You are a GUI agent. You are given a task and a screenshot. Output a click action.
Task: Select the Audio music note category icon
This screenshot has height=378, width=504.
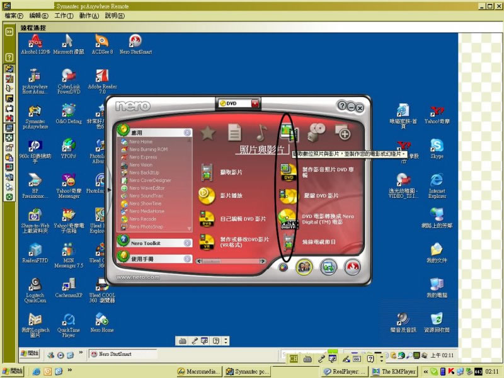(261, 133)
